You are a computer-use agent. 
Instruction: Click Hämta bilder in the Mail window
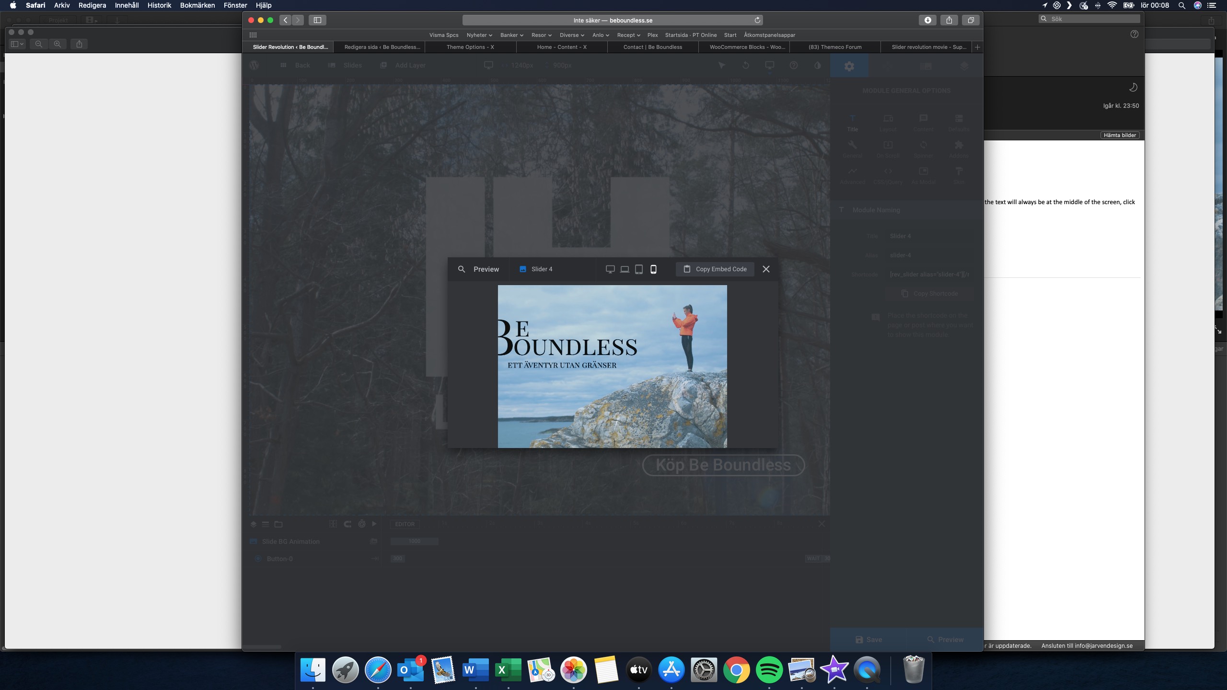[1120, 135]
